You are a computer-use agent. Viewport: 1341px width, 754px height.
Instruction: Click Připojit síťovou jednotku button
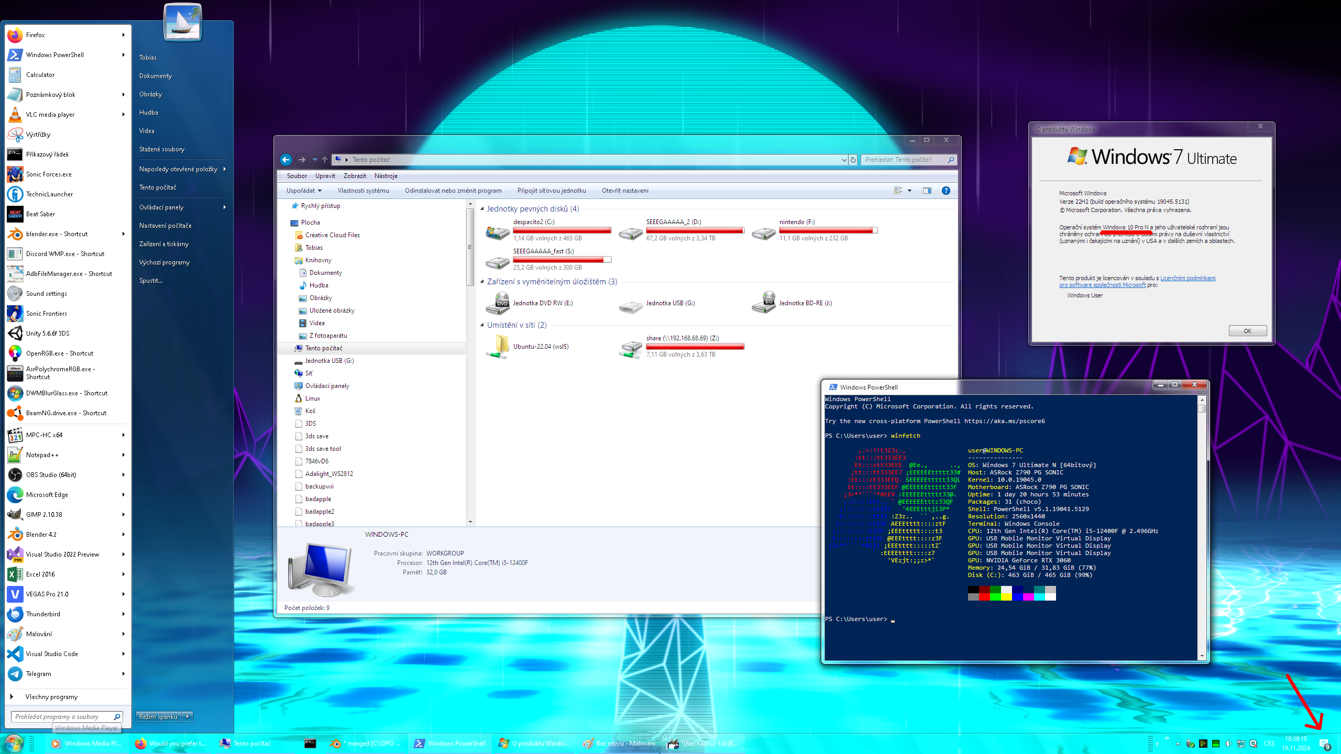(x=552, y=191)
